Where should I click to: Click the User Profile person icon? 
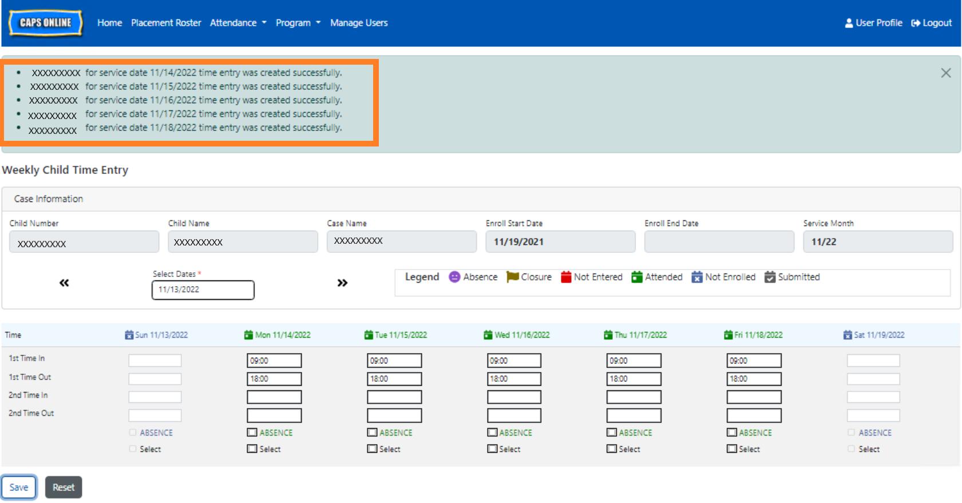(849, 23)
